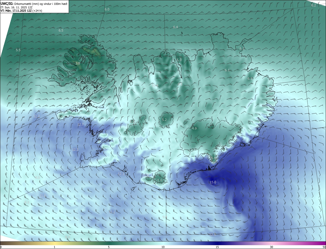Screen dimensions: 326x249
Task: Click the title 'Úrkomumætti (mm) og vindur í 100m hæð'
Action: (40, 3)
